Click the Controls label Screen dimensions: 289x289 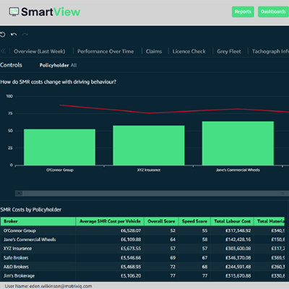[11, 65]
